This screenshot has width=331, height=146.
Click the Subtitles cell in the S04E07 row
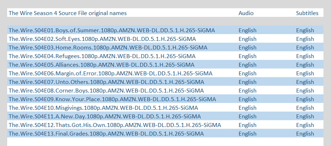(305, 82)
